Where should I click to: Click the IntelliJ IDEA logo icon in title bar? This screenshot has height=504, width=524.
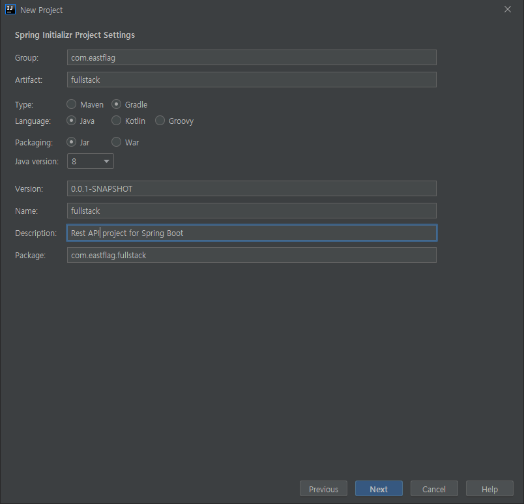click(x=10, y=10)
